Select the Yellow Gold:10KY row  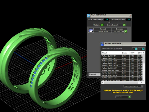pos(122,58)
